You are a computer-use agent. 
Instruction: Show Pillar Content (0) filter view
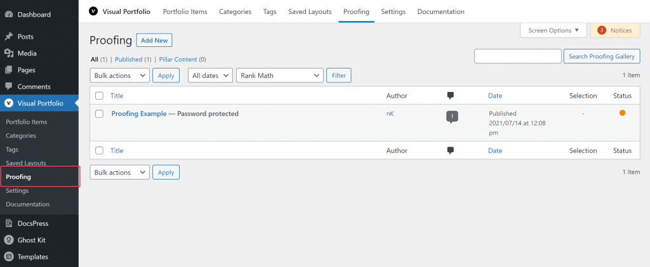pos(182,60)
